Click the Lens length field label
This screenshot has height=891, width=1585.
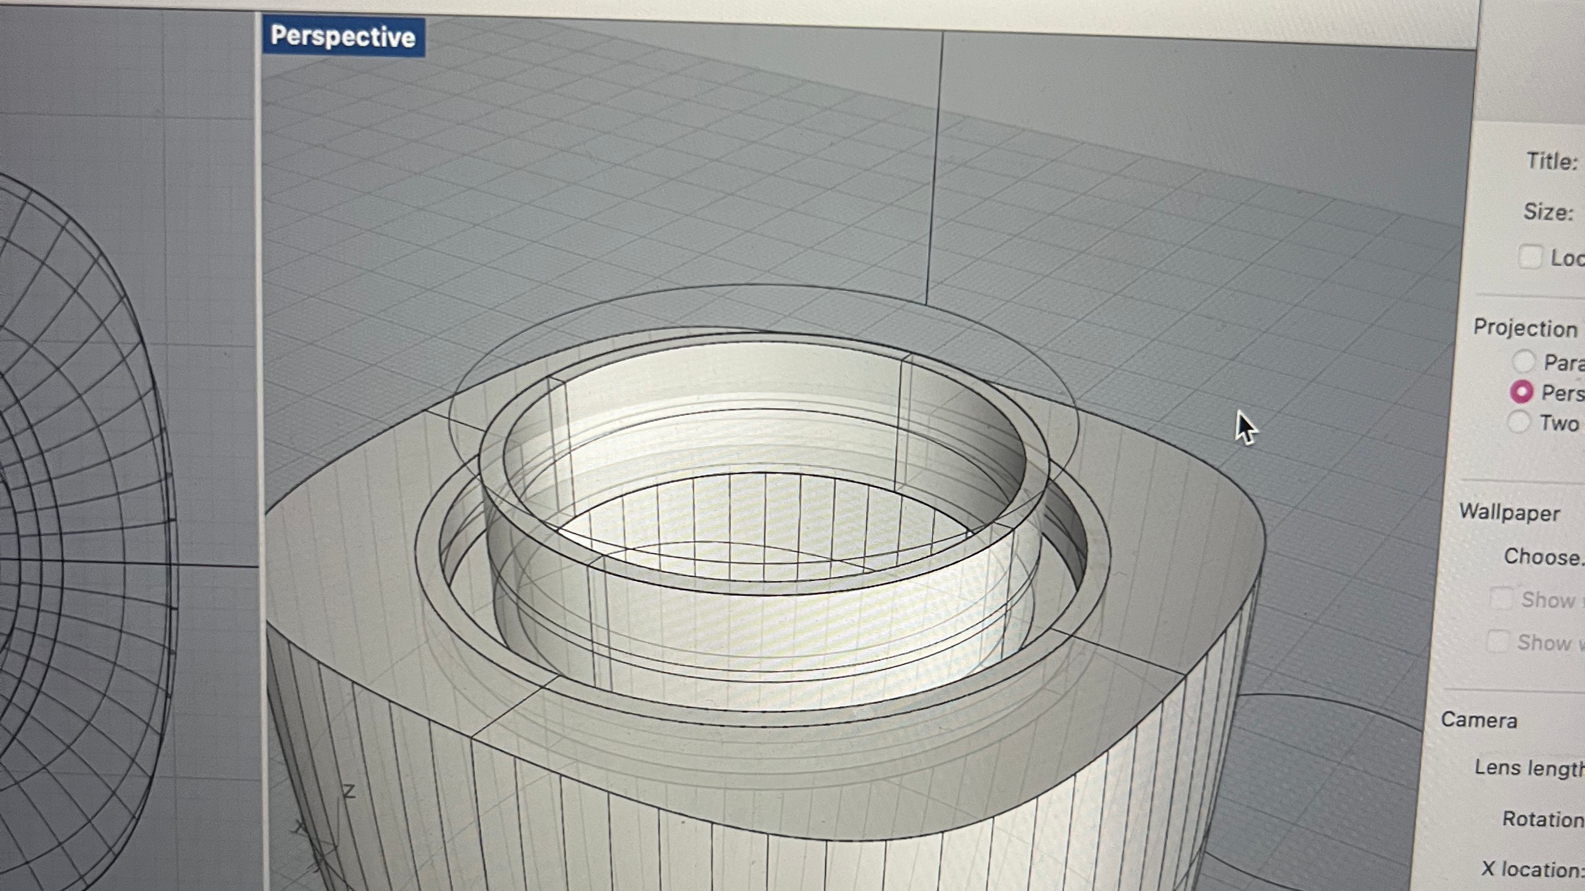click(1528, 768)
